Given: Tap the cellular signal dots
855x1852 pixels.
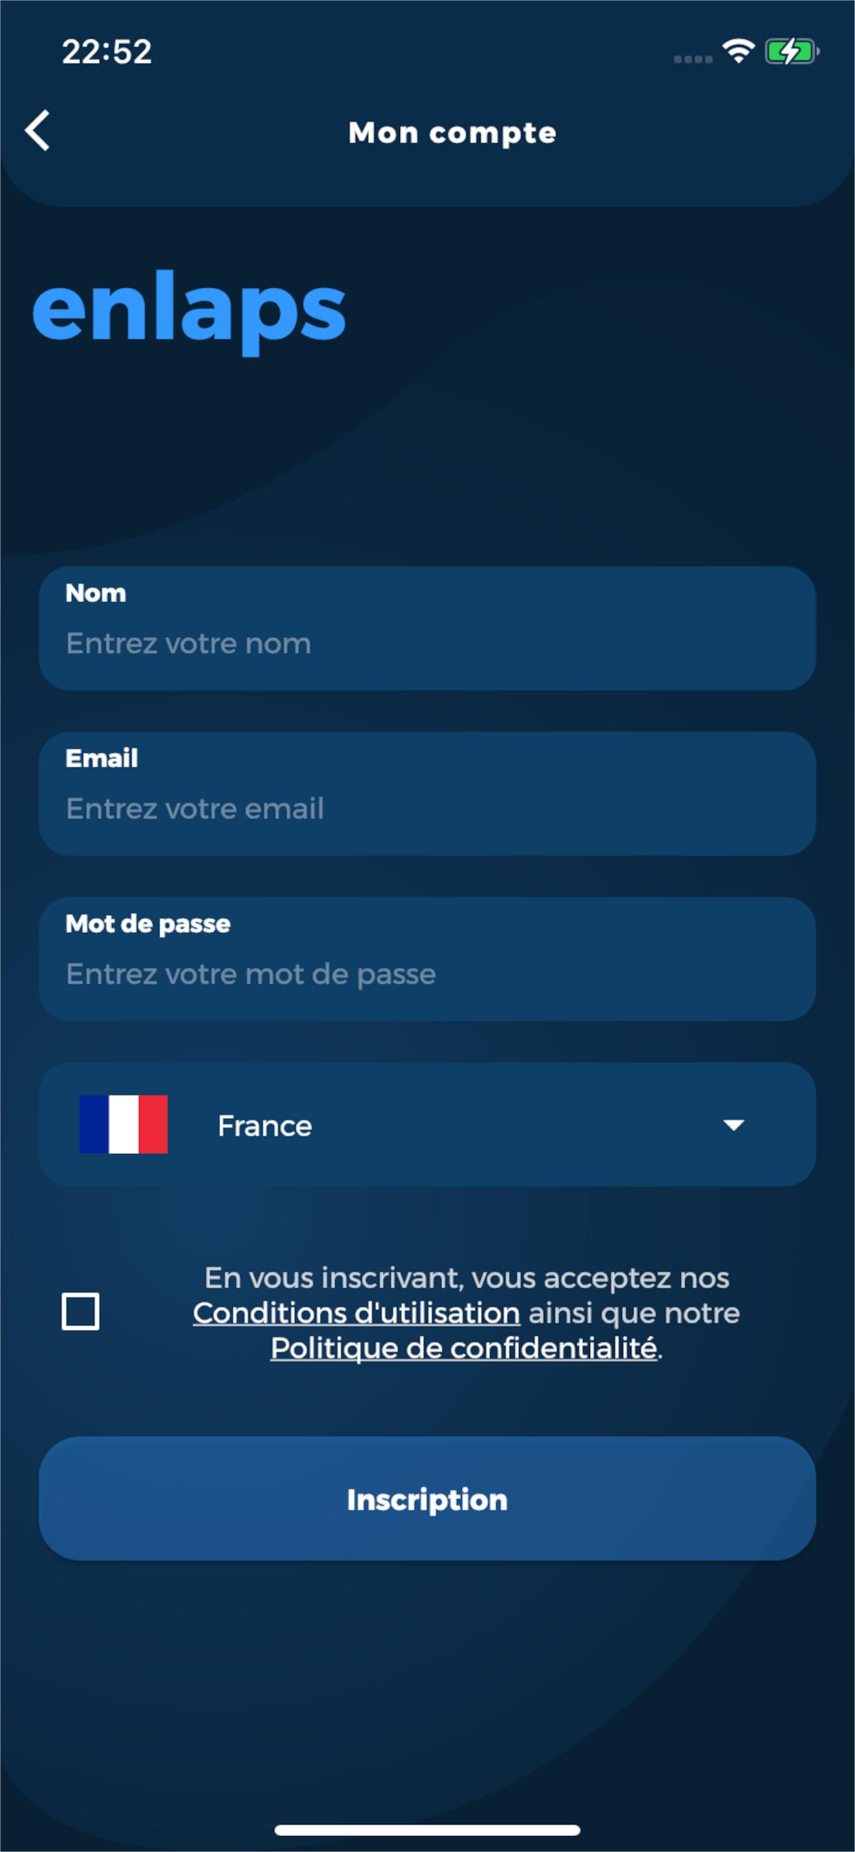Looking at the screenshot, I should pyautogui.click(x=693, y=59).
